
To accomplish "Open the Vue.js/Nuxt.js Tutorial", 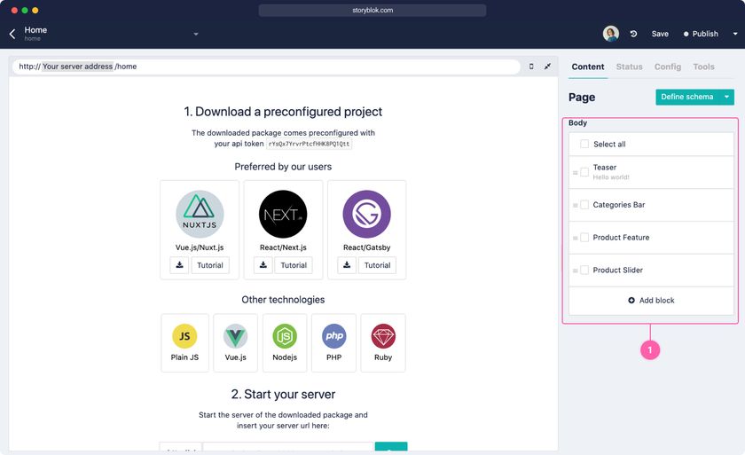I will [x=210, y=265].
